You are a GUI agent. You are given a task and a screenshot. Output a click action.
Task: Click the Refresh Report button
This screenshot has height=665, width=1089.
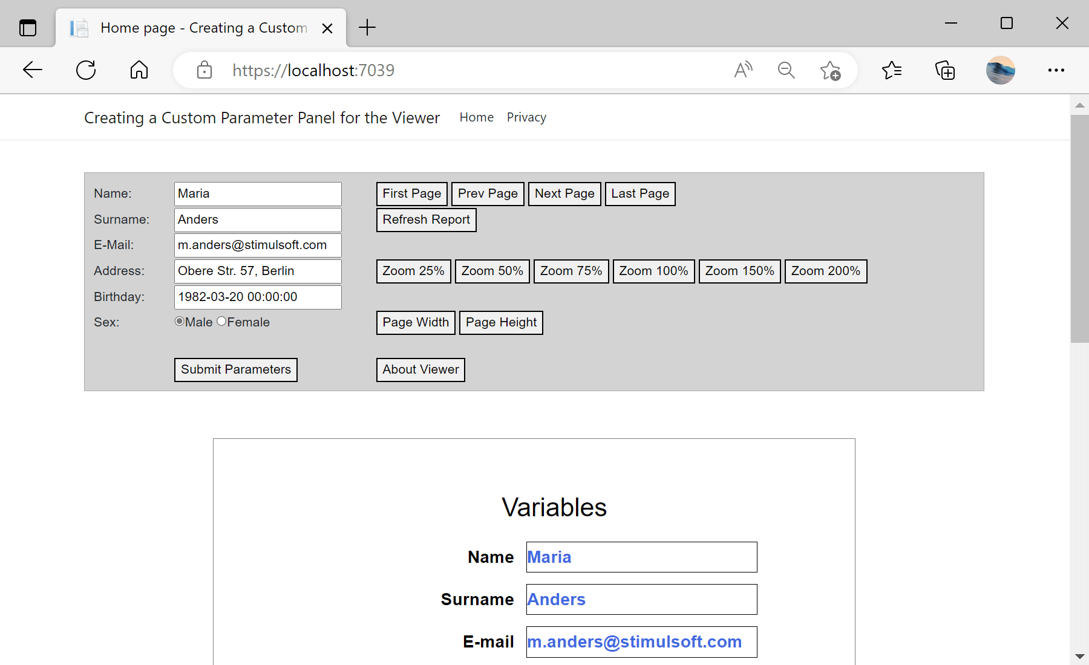[x=426, y=219]
